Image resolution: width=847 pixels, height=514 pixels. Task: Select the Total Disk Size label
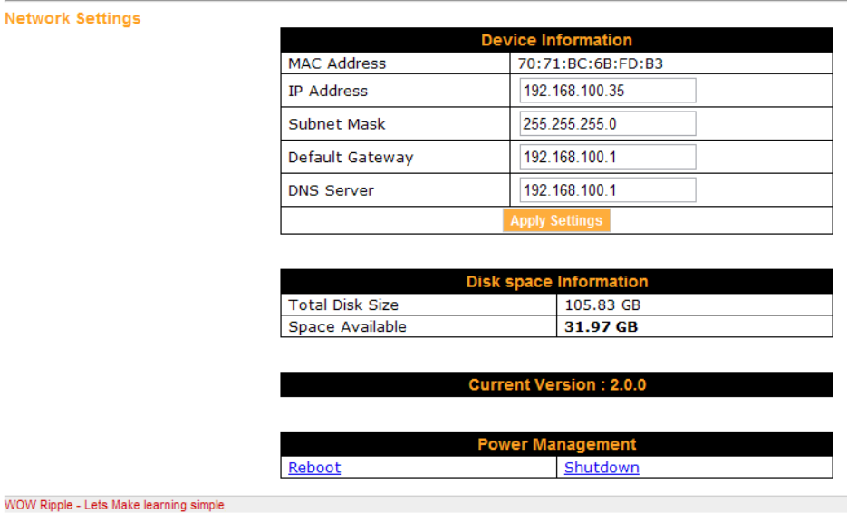[343, 305]
